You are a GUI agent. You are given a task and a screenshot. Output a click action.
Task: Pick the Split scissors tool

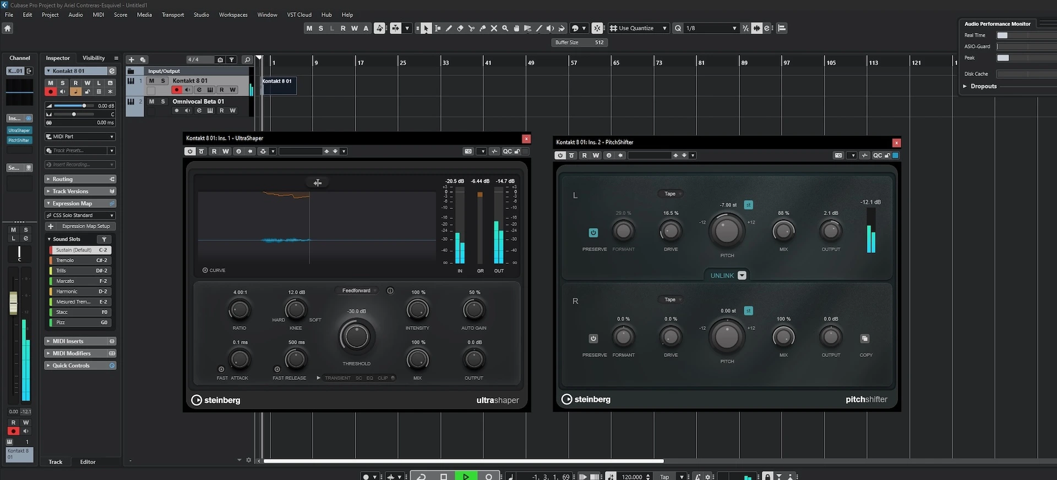(x=471, y=29)
